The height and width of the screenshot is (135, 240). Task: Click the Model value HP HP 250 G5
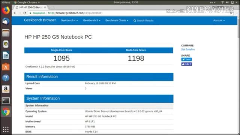[101, 116]
